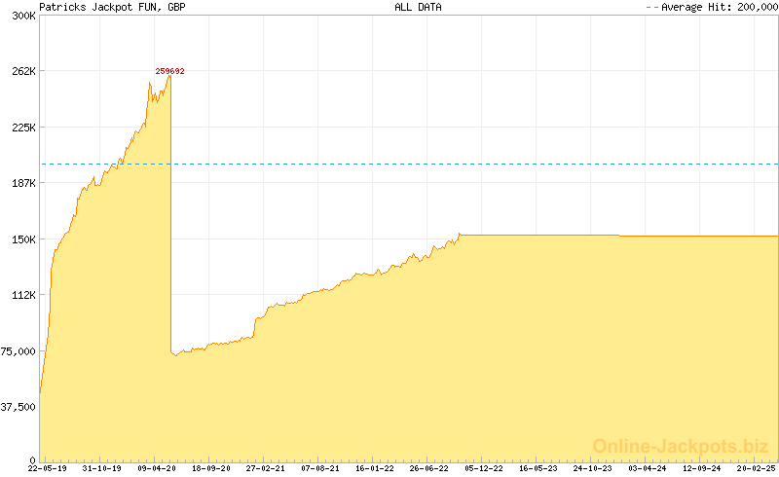779x477 pixels.
Task: Select the 05-12-22 date marker
Action: point(485,468)
